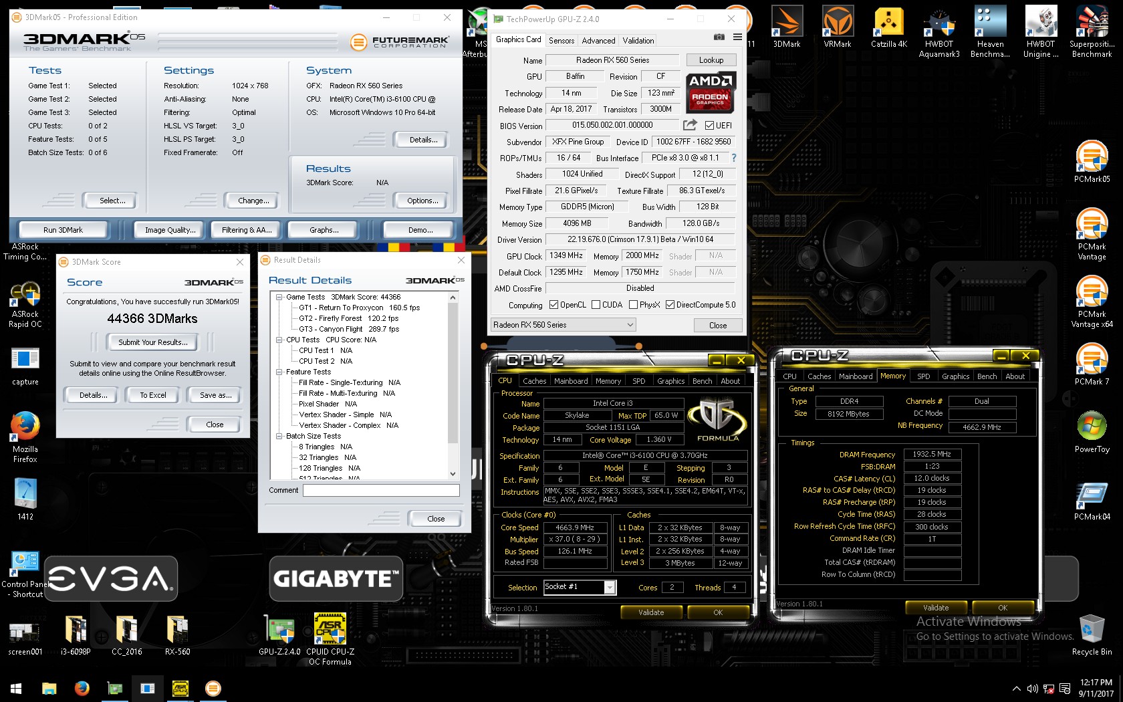This screenshot has width=1123, height=702.
Task: Collapse the Feature Tests tree node
Action: pyautogui.click(x=279, y=372)
